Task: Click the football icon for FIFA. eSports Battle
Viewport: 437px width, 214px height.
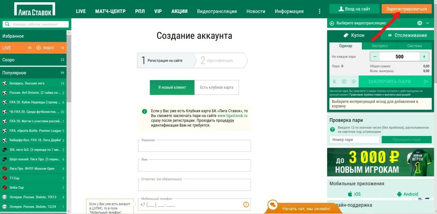Action: click(x=5, y=131)
